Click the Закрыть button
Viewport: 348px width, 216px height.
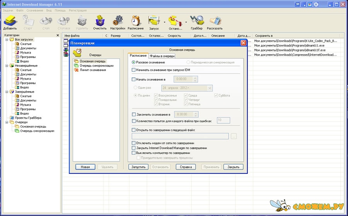233,167
